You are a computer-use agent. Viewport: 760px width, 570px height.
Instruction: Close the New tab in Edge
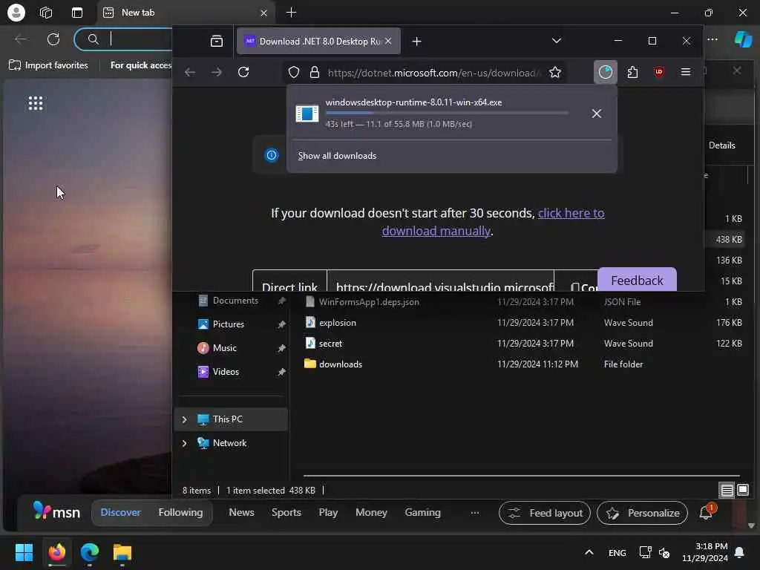point(263,13)
